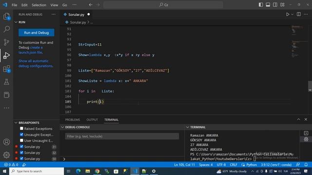The height and width of the screenshot is (175, 312).
Task: Open the Extensions view
Action: pos(6,69)
